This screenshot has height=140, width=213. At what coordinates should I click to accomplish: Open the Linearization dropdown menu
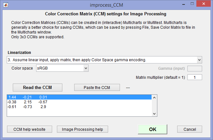pos(104,60)
